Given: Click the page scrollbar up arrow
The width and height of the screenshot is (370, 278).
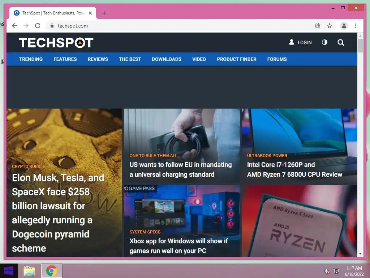Looking at the screenshot, I should click(x=360, y=36).
